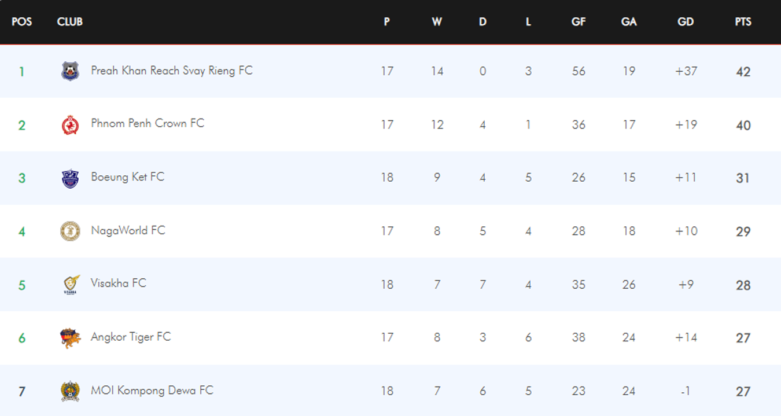Image resolution: width=781 pixels, height=416 pixels.
Task: Click the Boeung Ket FC club crest
Action: pyautogui.click(x=70, y=178)
